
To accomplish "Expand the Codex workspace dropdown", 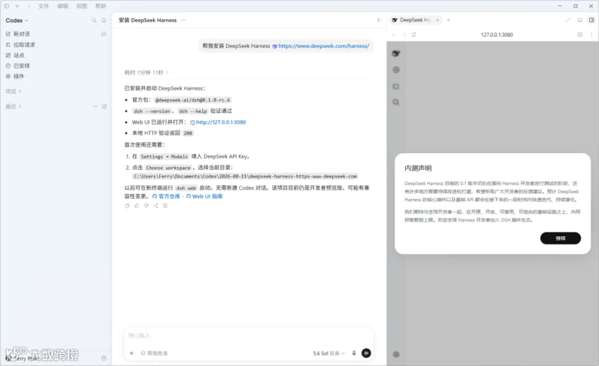I will tap(17, 20).
